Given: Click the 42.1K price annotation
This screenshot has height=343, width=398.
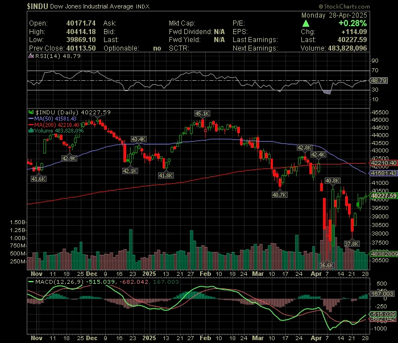Looking at the screenshot, I should tap(130, 171).
